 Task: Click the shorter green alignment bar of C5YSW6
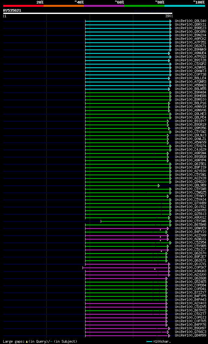[136, 221]
